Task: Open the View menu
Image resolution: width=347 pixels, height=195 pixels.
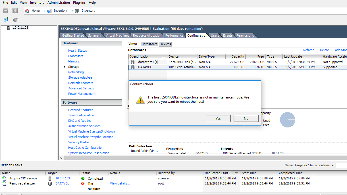Action: tap(24, 3)
